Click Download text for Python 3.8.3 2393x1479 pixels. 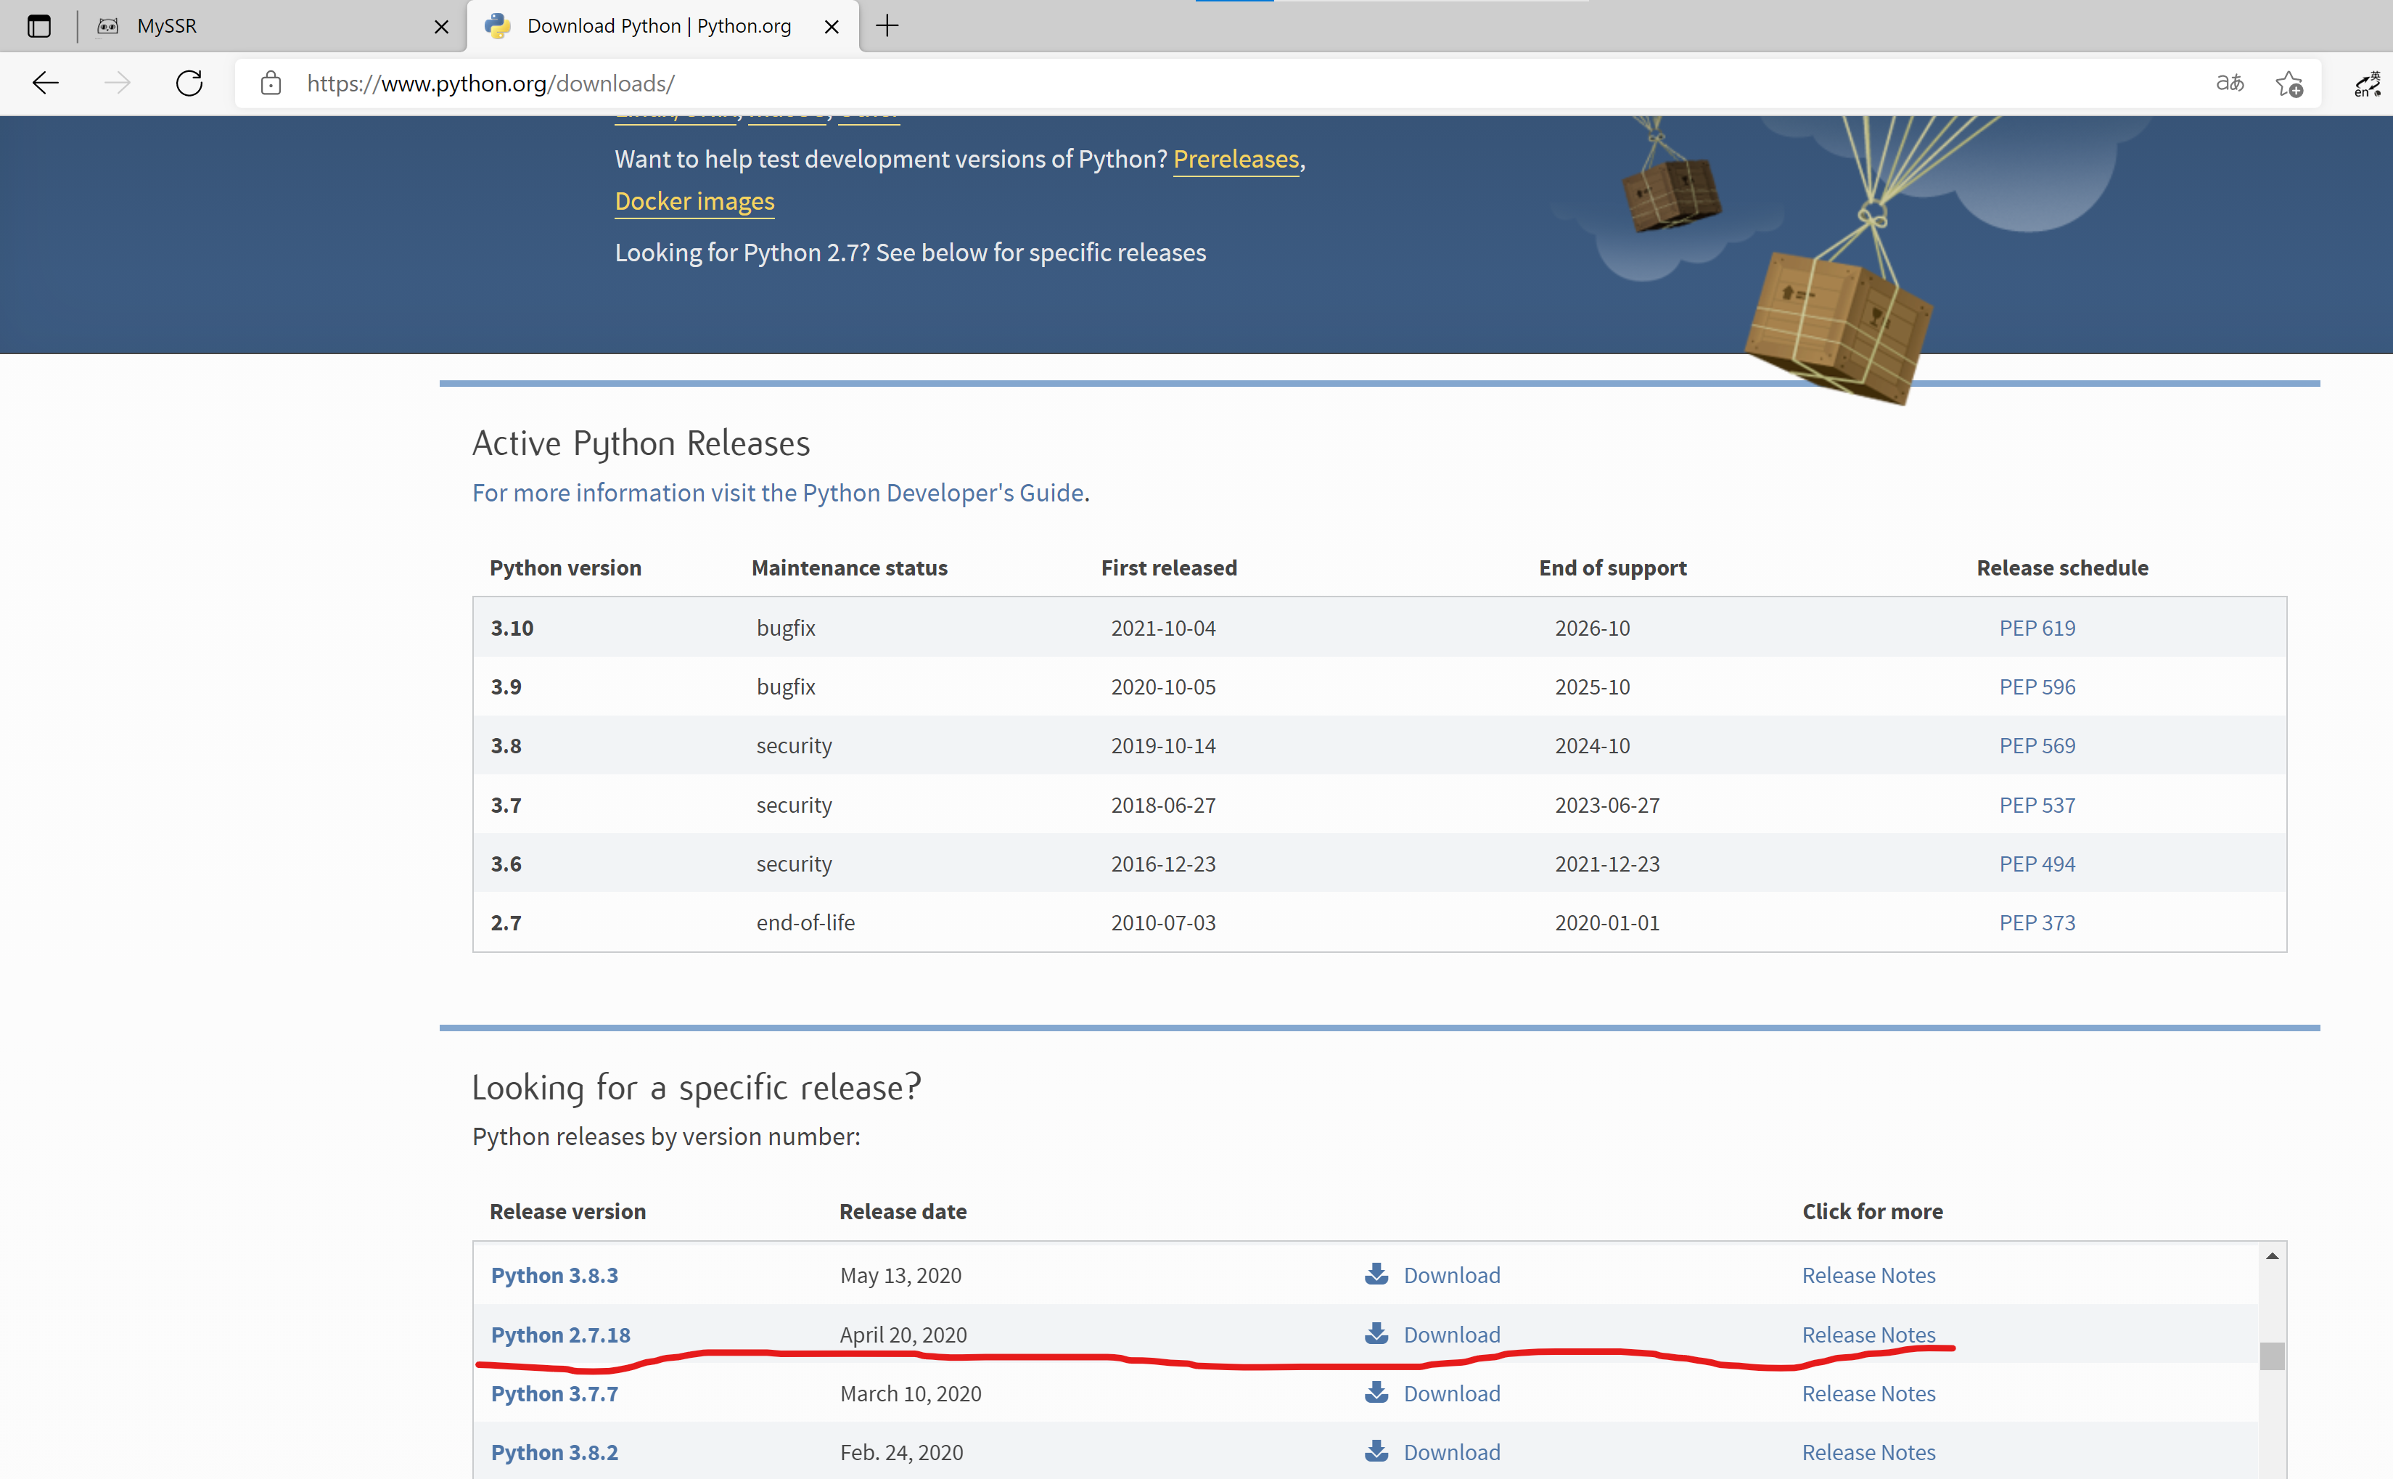[x=1451, y=1276]
